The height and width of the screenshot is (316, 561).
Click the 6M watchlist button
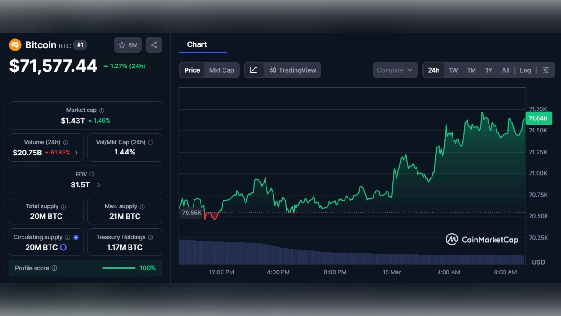click(x=127, y=44)
